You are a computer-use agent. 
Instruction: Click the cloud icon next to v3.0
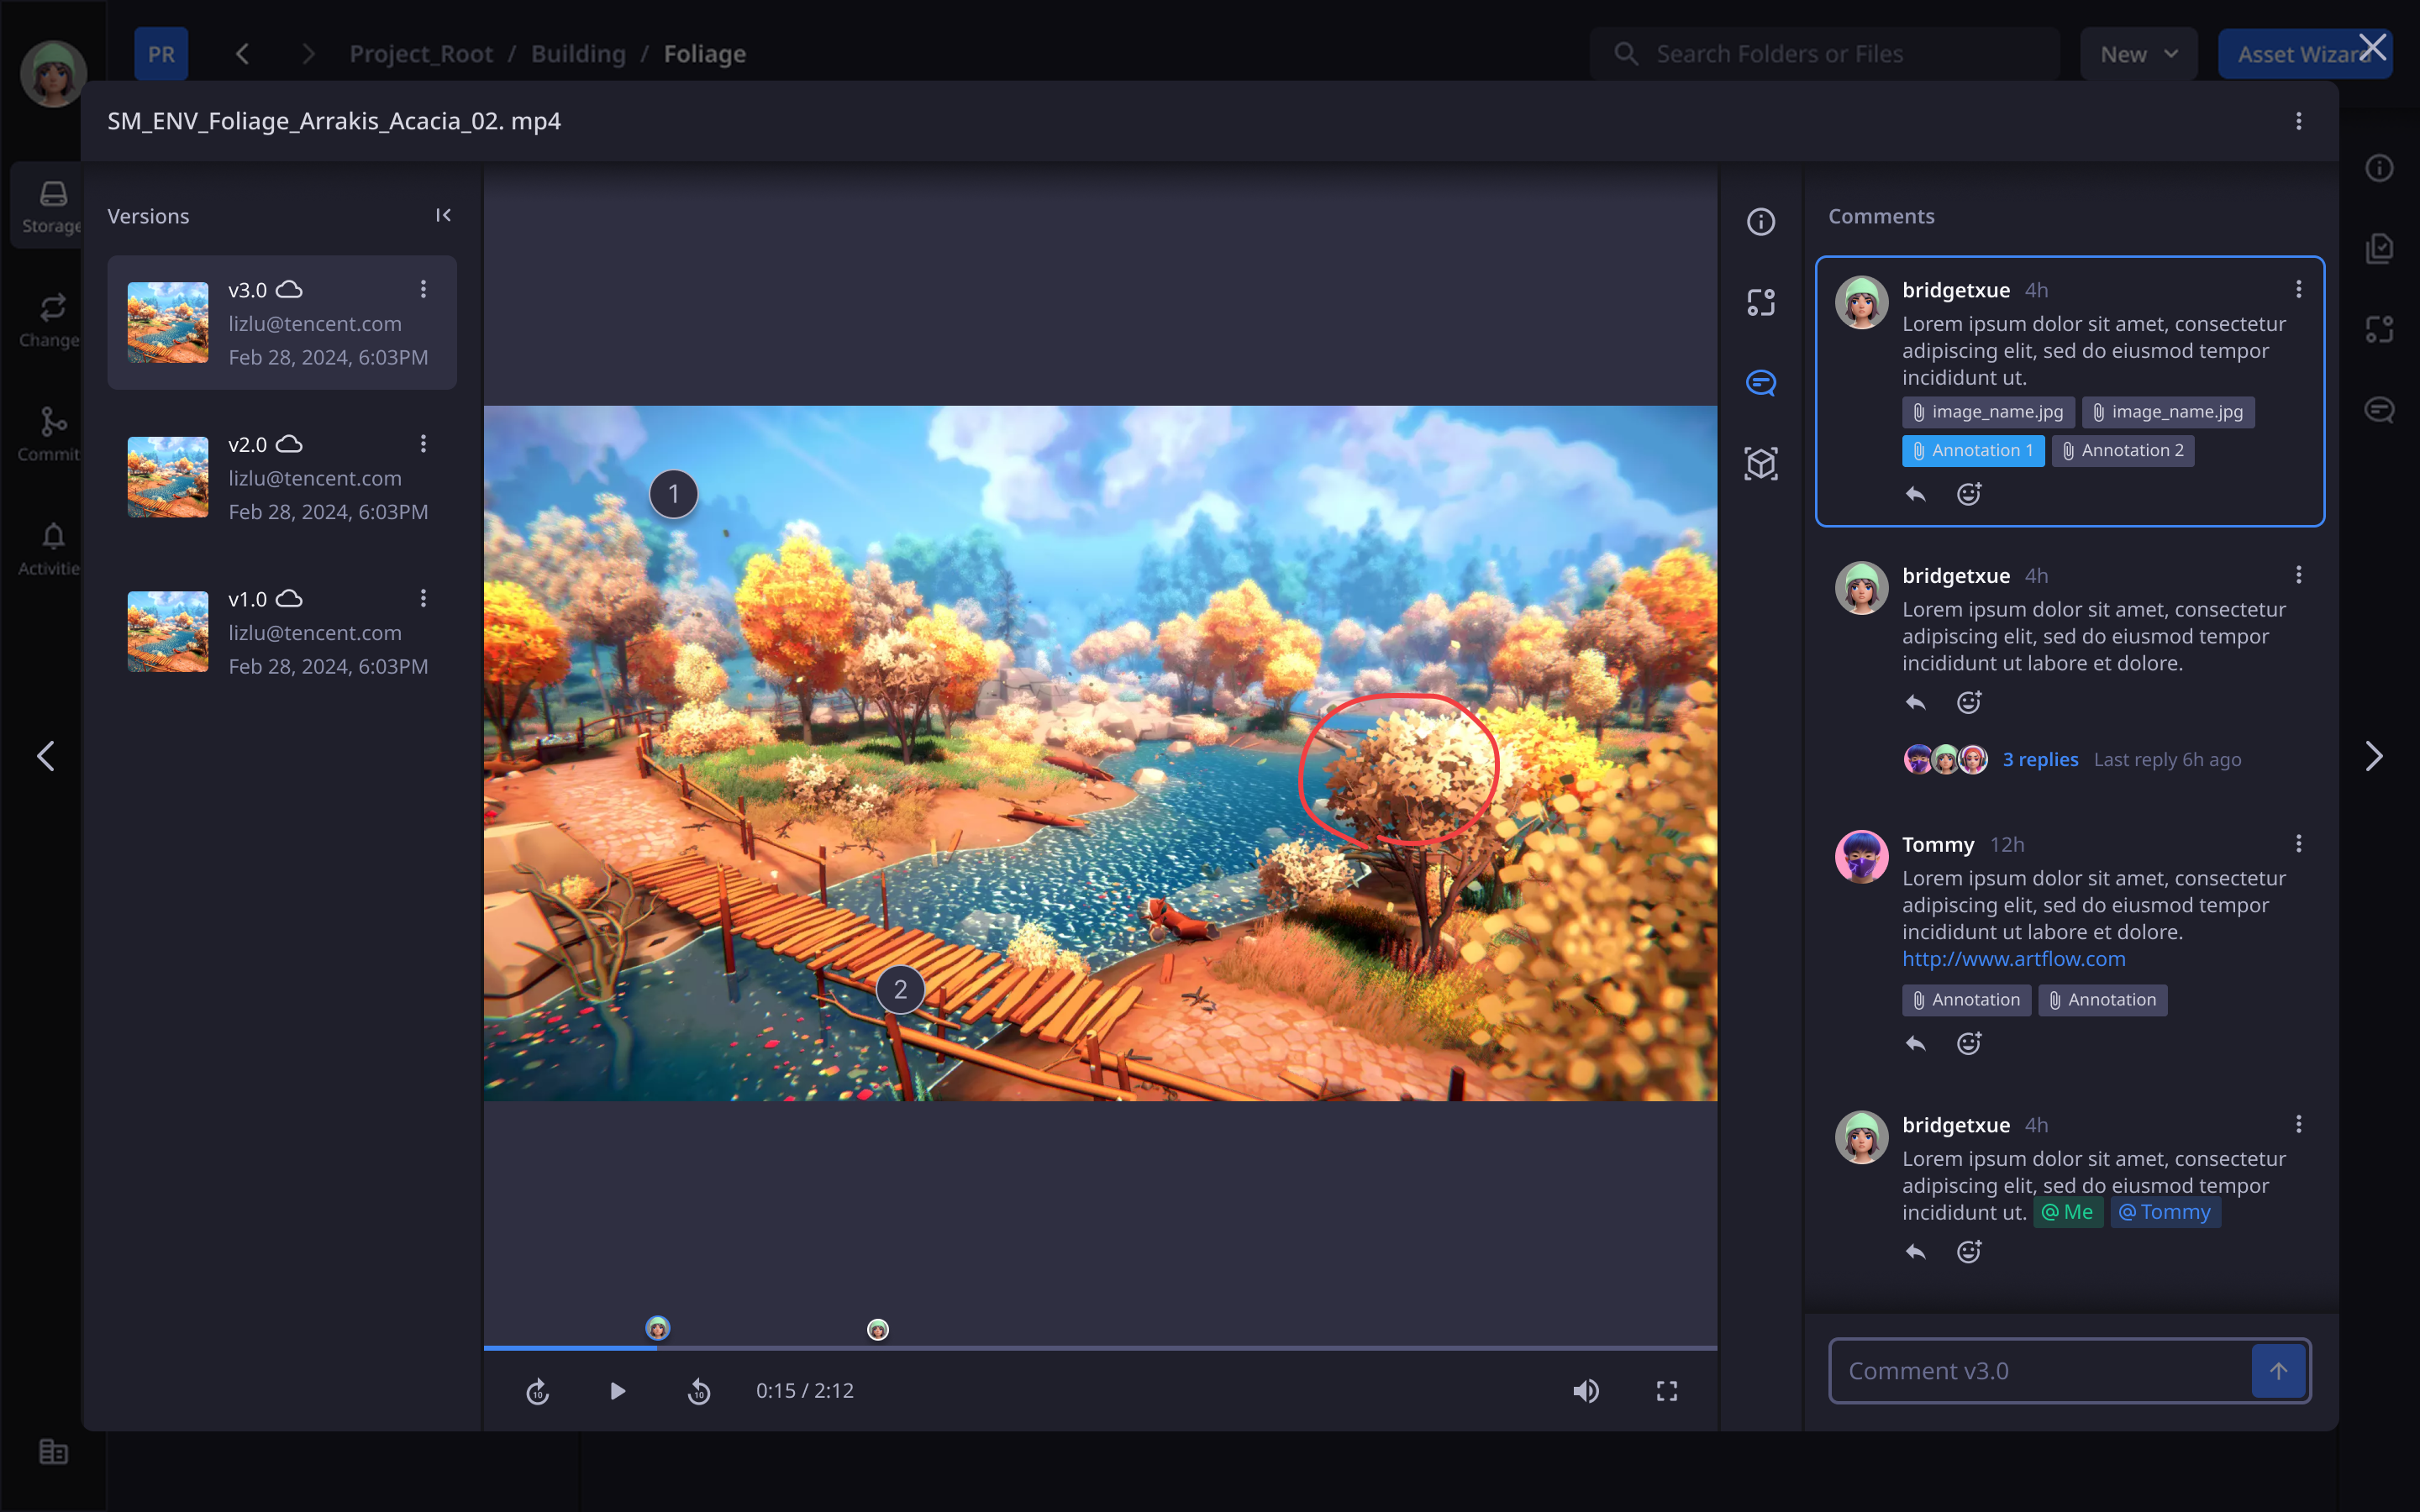pos(289,289)
